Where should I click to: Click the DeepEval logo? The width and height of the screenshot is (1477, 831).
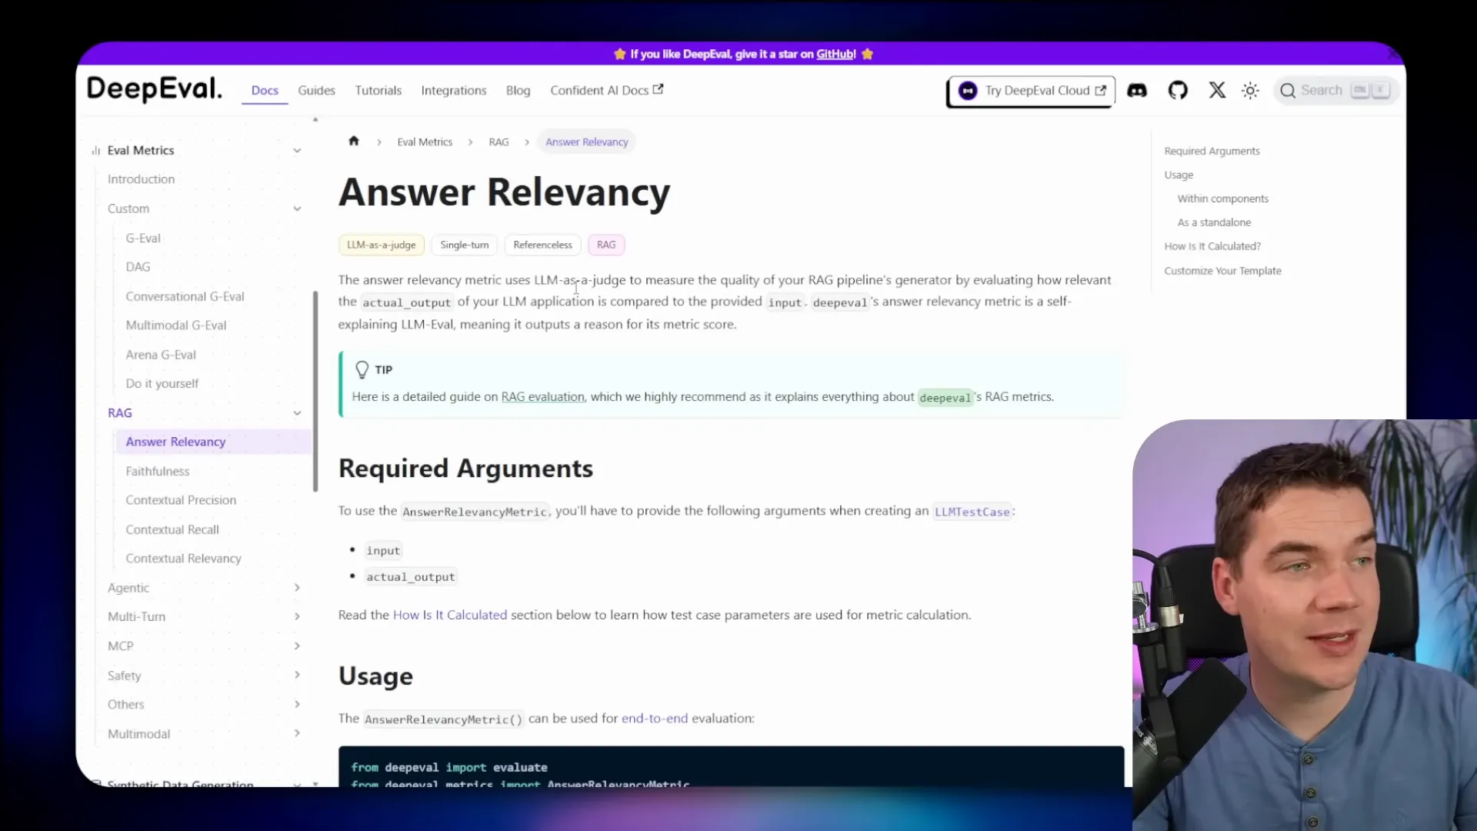pyautogui.click(x=155, y=89)
